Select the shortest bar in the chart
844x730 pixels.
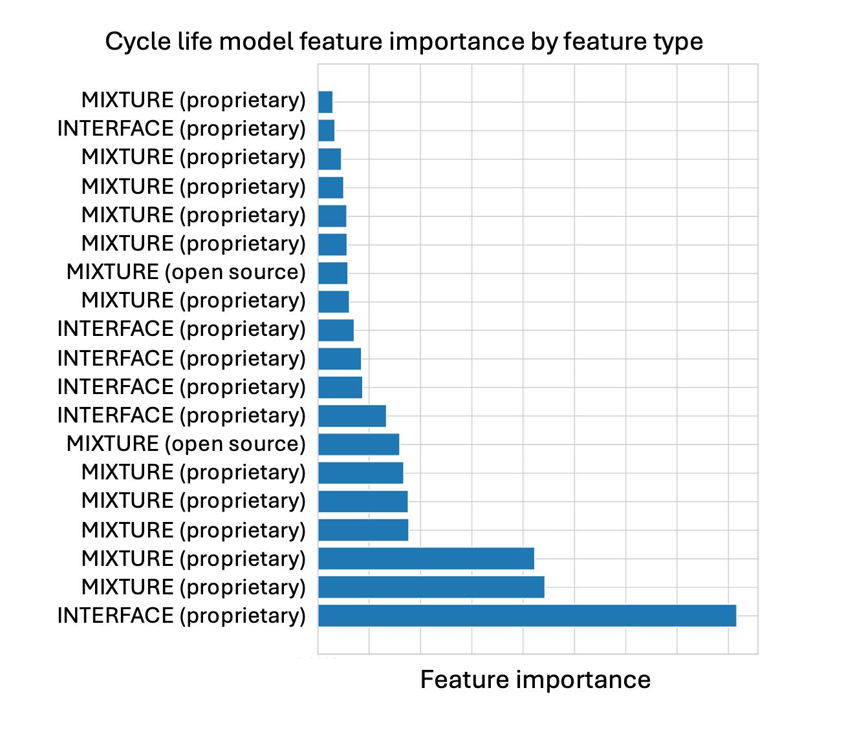(325, 102)
